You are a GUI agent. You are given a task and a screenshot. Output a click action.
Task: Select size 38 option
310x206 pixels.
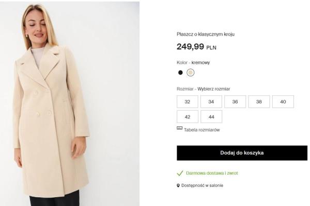[259, 102]
